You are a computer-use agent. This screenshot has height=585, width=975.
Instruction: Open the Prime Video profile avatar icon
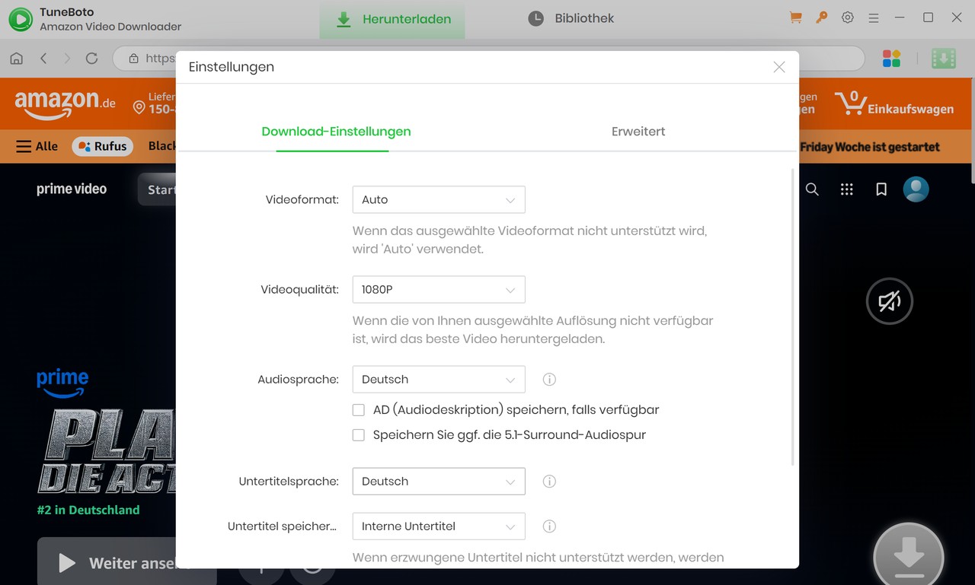tap(916, 189)
